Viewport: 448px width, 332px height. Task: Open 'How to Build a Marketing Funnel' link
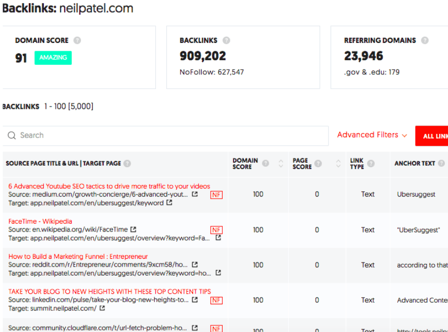point(78,257)
